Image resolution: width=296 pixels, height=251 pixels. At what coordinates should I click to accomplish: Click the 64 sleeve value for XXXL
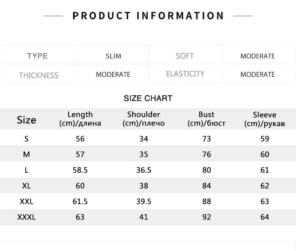click(x=265, y=217)
